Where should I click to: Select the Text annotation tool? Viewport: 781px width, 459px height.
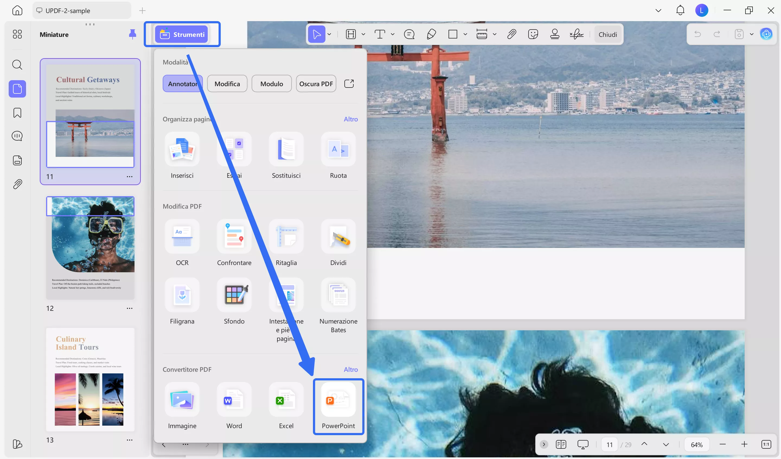[379, 34]
